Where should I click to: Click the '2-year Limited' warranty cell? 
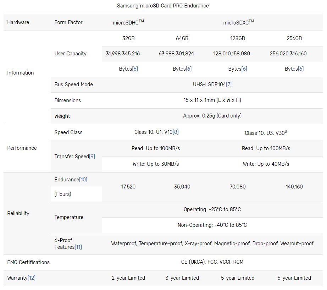(128, 278)
